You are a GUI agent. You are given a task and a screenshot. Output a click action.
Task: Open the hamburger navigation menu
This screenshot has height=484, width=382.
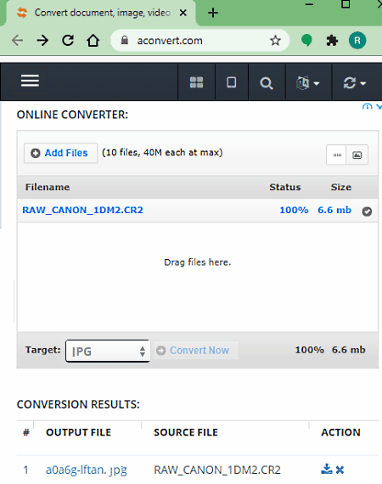(x=30, y=81)
